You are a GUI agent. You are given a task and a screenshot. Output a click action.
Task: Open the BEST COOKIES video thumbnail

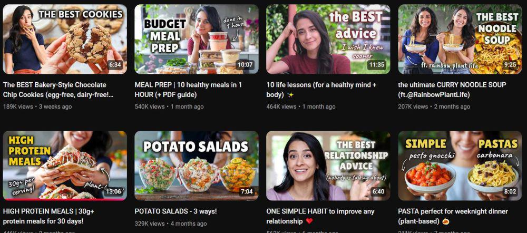click(x=65, y=39)
